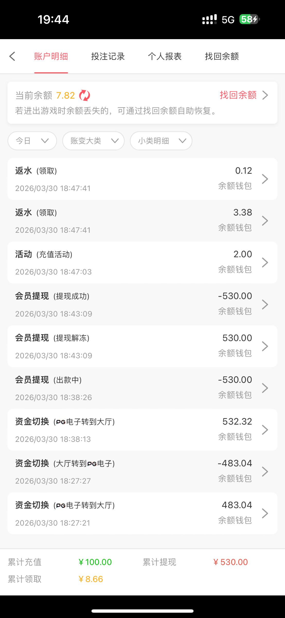The width and height of the screenshot is (285, 618).
Task: Switch to the 投注记录 tab
Action: tap(108, 56)
